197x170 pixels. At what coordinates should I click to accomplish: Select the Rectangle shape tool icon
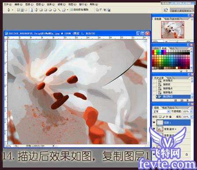(41, 10)
